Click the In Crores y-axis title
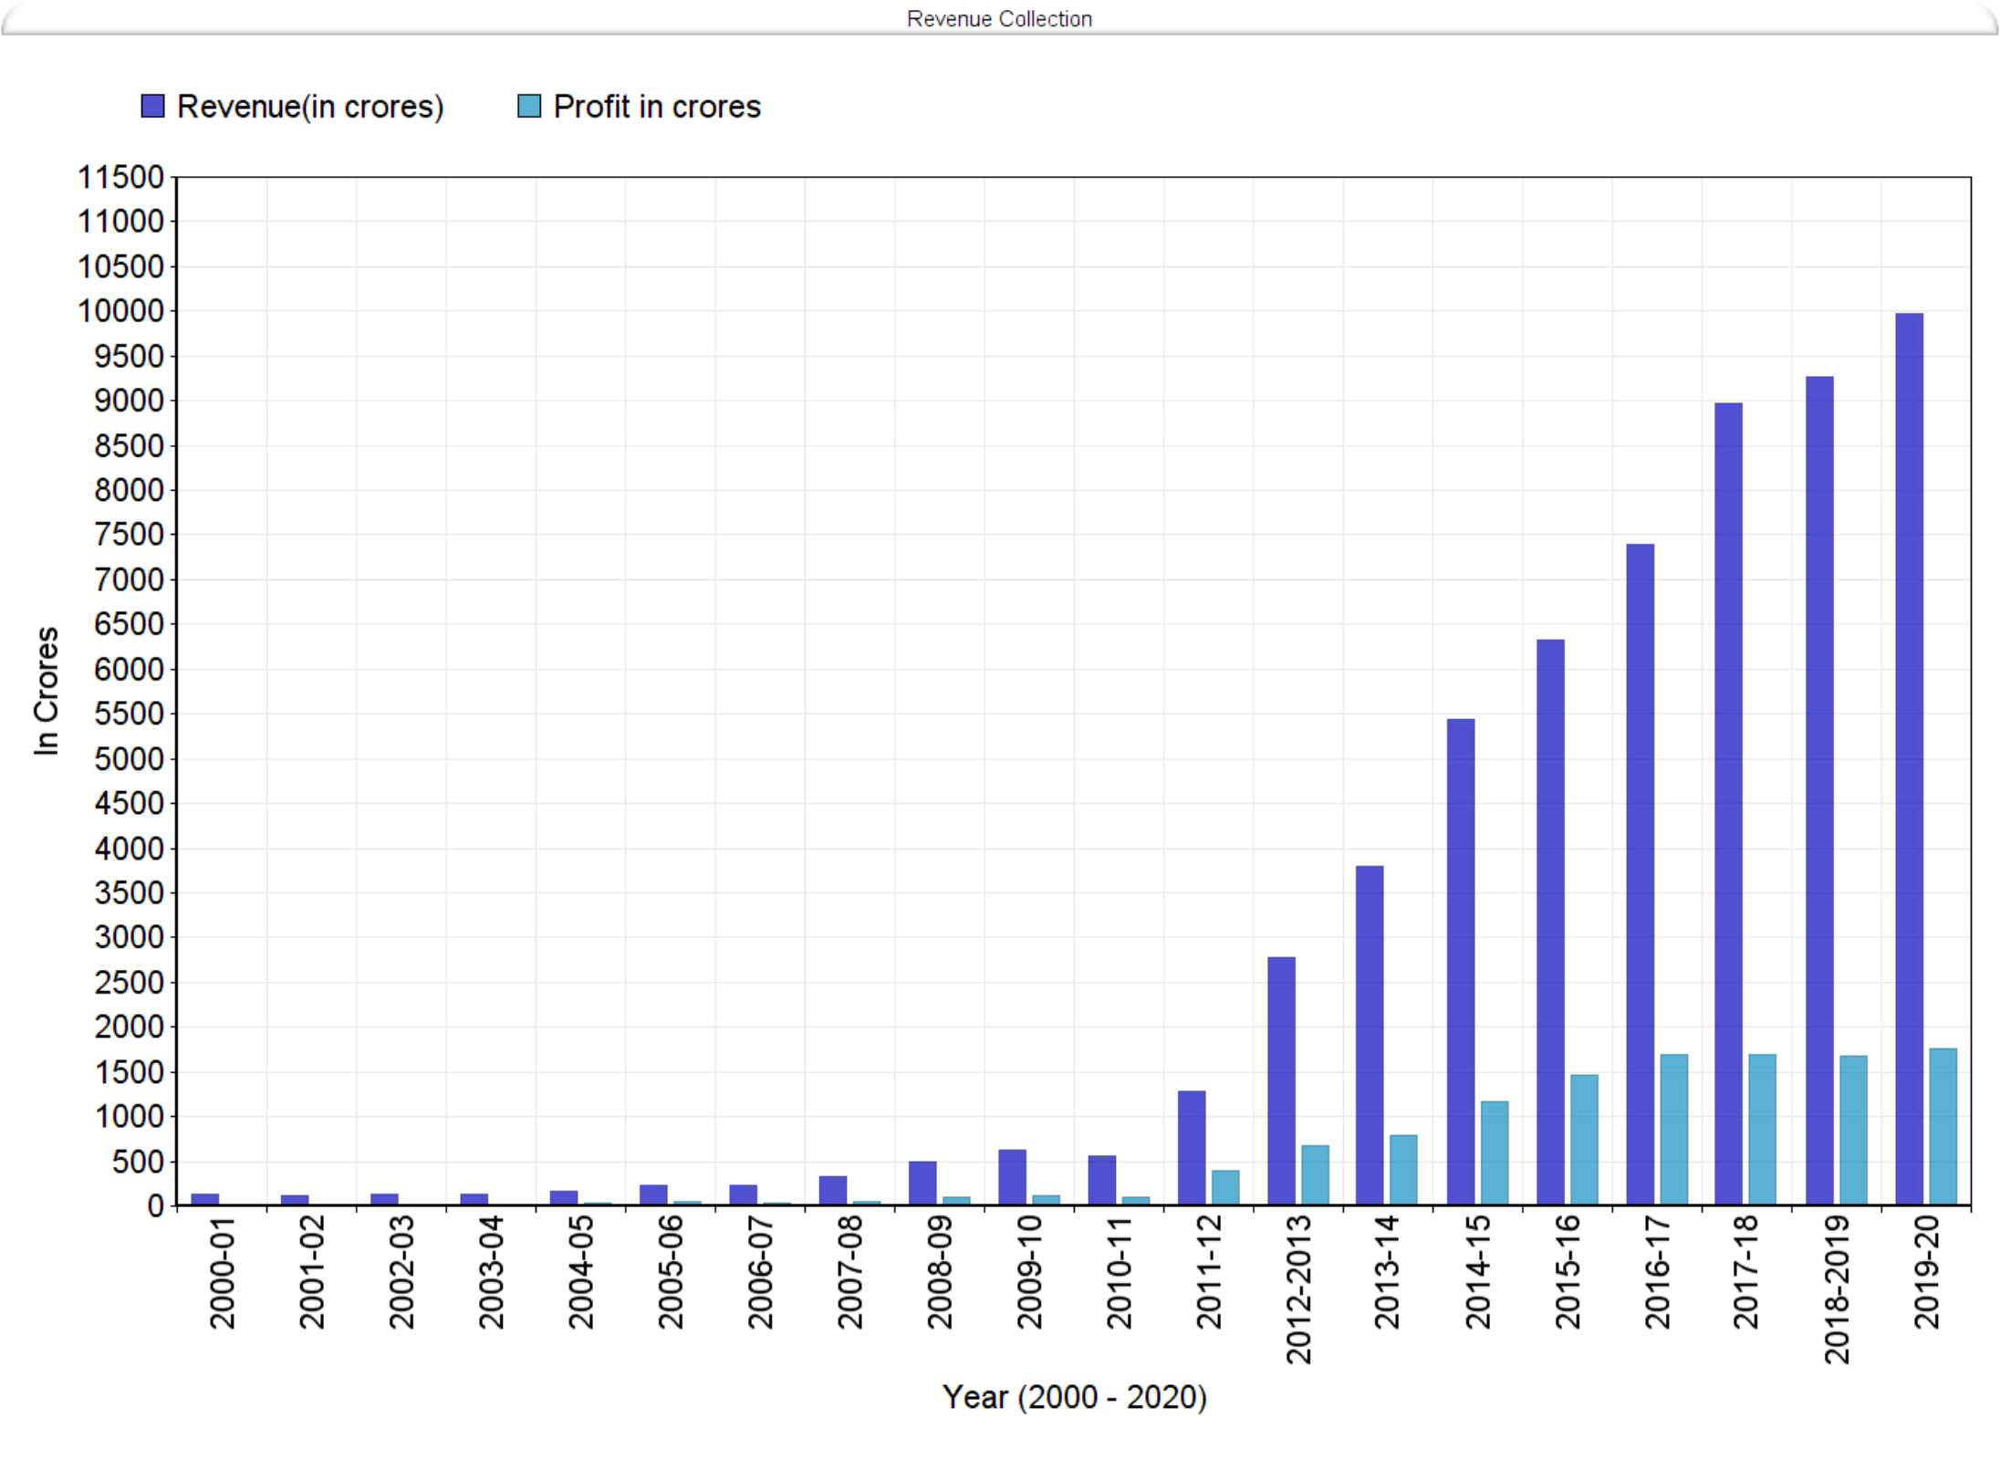2000x1470 pixels. (46, 691)
